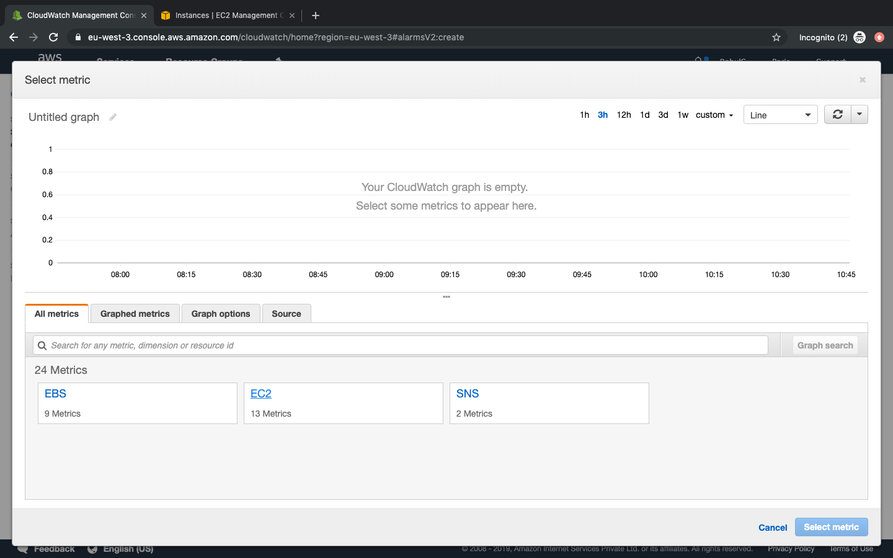Select the 1w time range
The width and height of the screenshot is (893, 558).
(x=682, y=115)
